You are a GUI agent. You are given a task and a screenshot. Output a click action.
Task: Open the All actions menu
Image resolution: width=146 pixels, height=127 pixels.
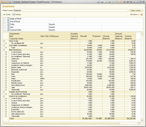[x=134, y=15]
